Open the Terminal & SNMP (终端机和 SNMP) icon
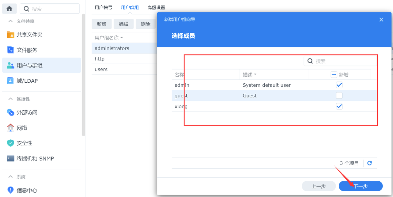The height and width of the screenshot is (197, 393). pos(10,158)
